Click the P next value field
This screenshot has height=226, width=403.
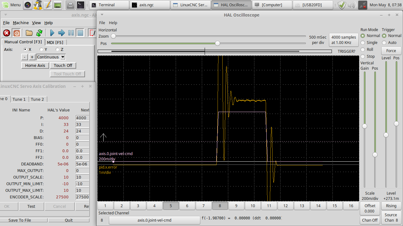pyautogui.click(x=82, y=118)
